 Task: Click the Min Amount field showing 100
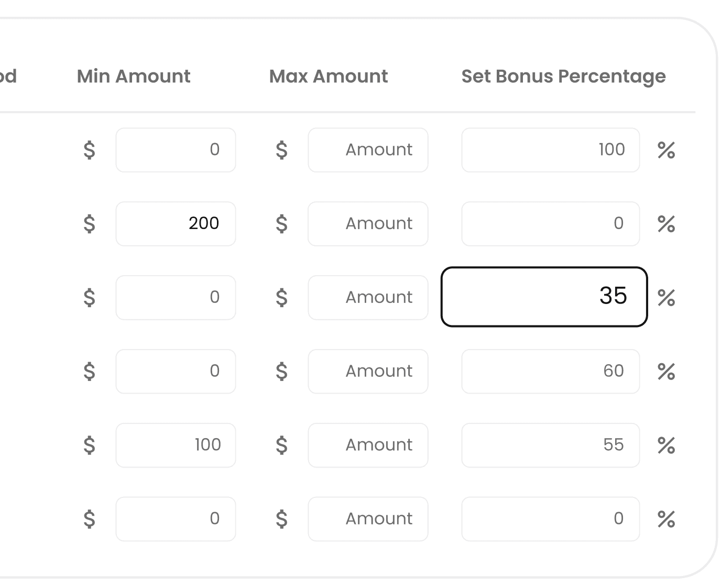pos(176,445)
